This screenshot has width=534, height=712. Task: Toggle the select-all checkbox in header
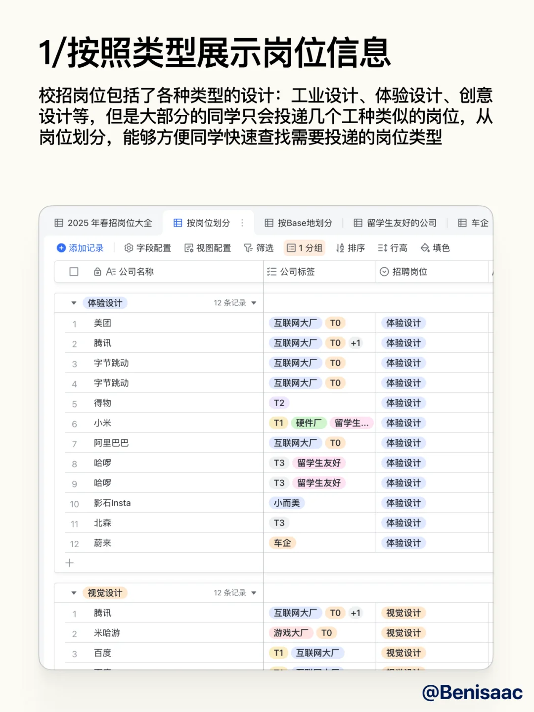74,272
